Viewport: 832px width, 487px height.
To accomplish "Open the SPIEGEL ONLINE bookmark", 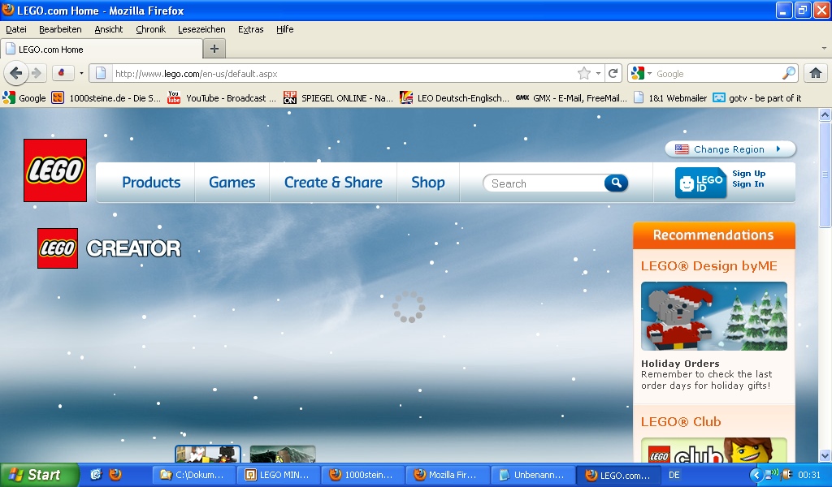I will click(338, 98).
